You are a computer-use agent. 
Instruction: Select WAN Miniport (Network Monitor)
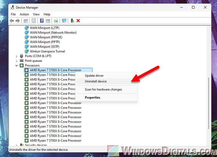[53, 33]
